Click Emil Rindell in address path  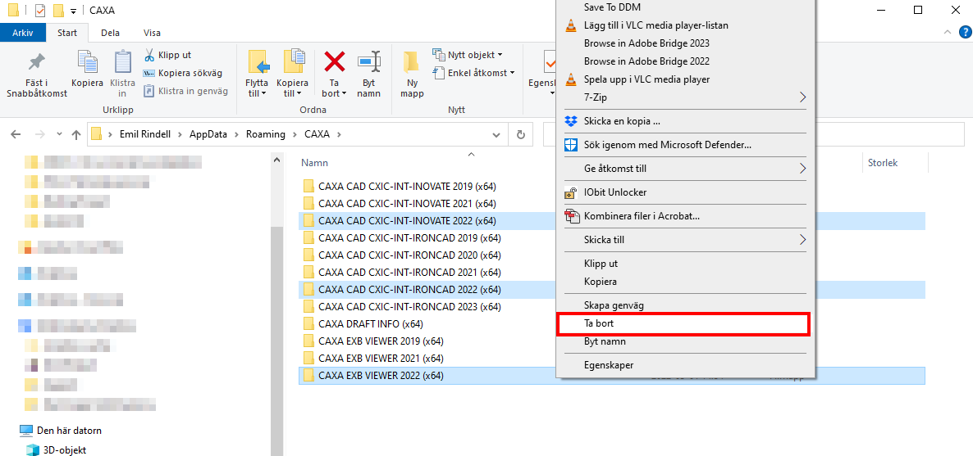point(146,133)
